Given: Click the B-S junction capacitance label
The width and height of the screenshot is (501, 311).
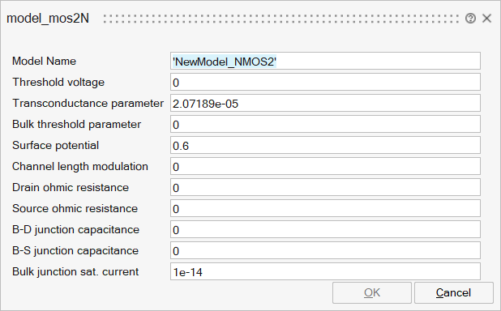Looking at the screenshot, I should [x=75, y=250].
